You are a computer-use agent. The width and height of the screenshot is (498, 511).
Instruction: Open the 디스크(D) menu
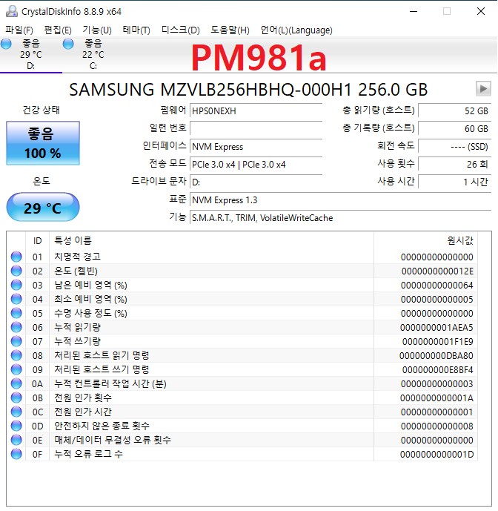(x=180, y=30)
